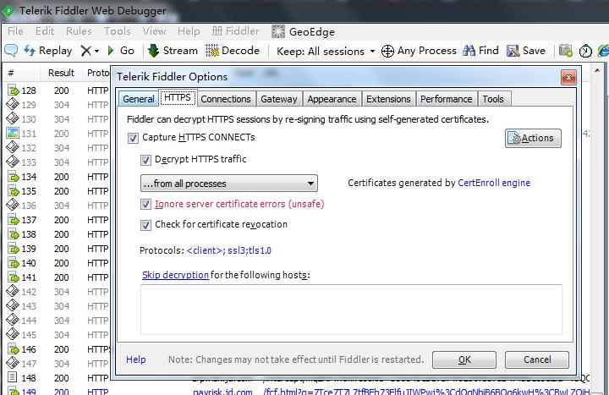Click the Any Process target icon
The image size is (609, 395).
[x=387, y=51]
